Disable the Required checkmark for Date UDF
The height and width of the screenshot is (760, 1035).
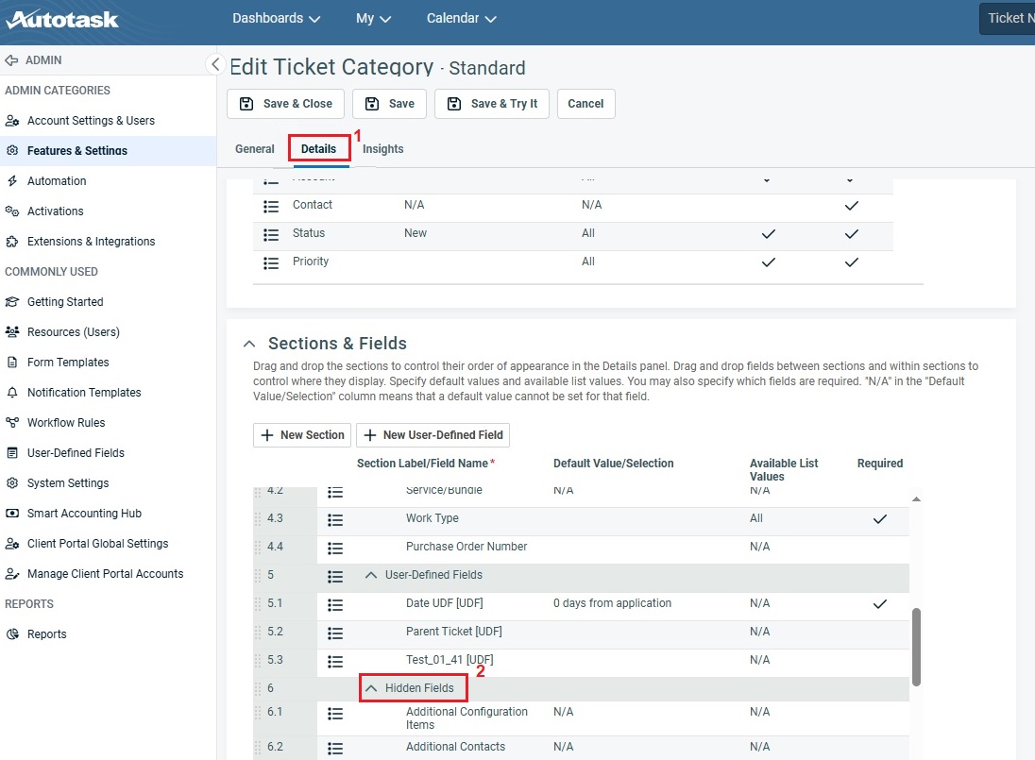click(x=880, y=603)
